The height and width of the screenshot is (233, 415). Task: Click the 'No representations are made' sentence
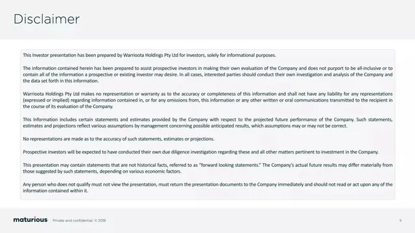click(x=119, y=139)
